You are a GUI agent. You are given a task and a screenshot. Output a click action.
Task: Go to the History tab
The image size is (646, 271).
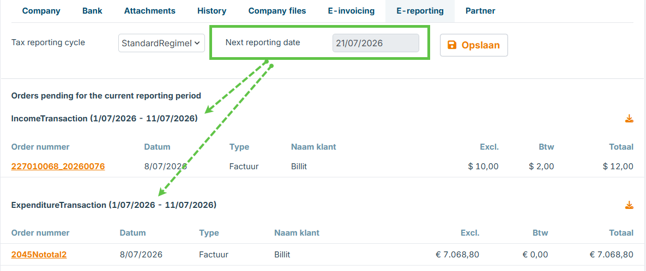point(212,11)
